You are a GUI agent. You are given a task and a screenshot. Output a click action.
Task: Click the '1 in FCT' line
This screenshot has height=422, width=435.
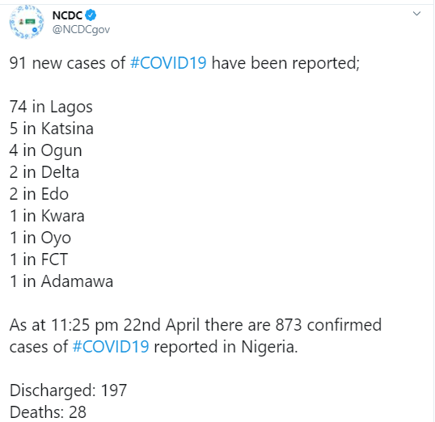tap(39, 260)
